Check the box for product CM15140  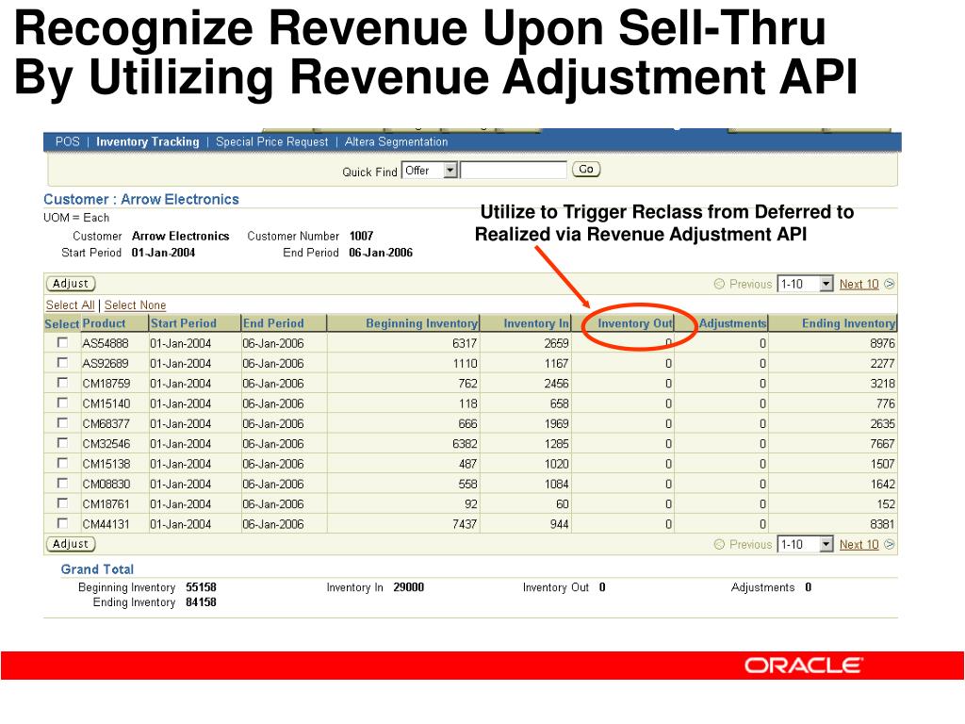[x=62, y=403]
